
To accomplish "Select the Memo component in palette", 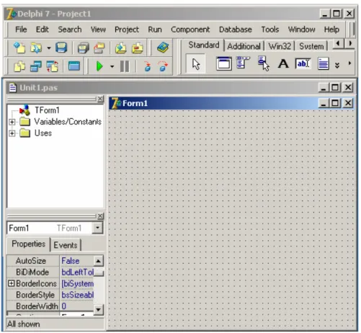I will point(323,63).
